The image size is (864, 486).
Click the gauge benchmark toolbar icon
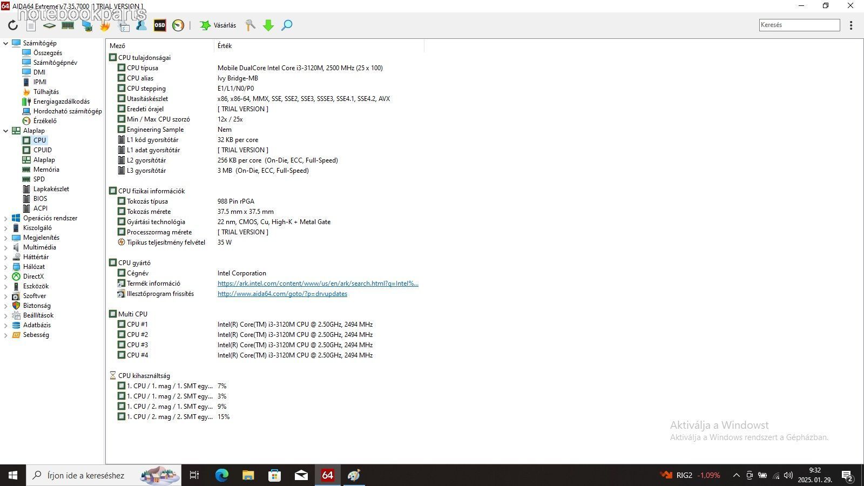coord(178,25)
